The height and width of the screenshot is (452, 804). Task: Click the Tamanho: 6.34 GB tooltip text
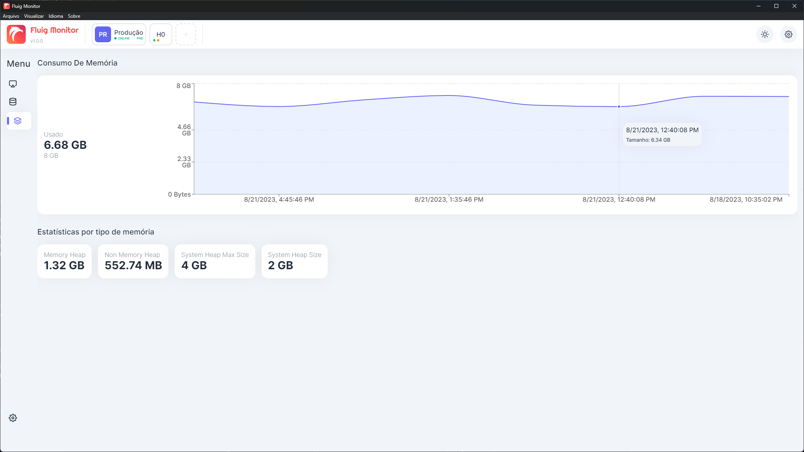point(648,140)
